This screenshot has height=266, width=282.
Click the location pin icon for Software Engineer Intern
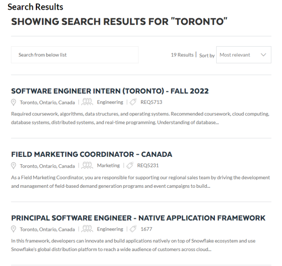14,102
